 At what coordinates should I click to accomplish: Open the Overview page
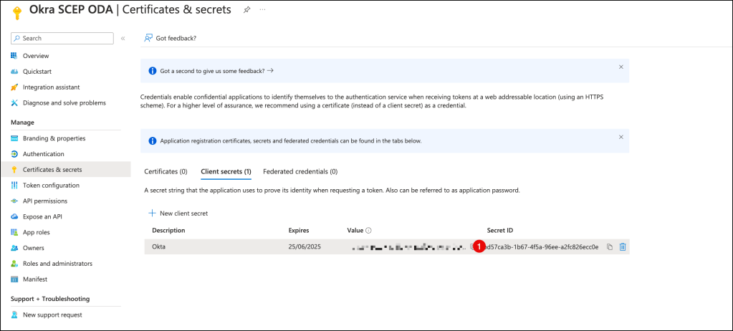36,56
